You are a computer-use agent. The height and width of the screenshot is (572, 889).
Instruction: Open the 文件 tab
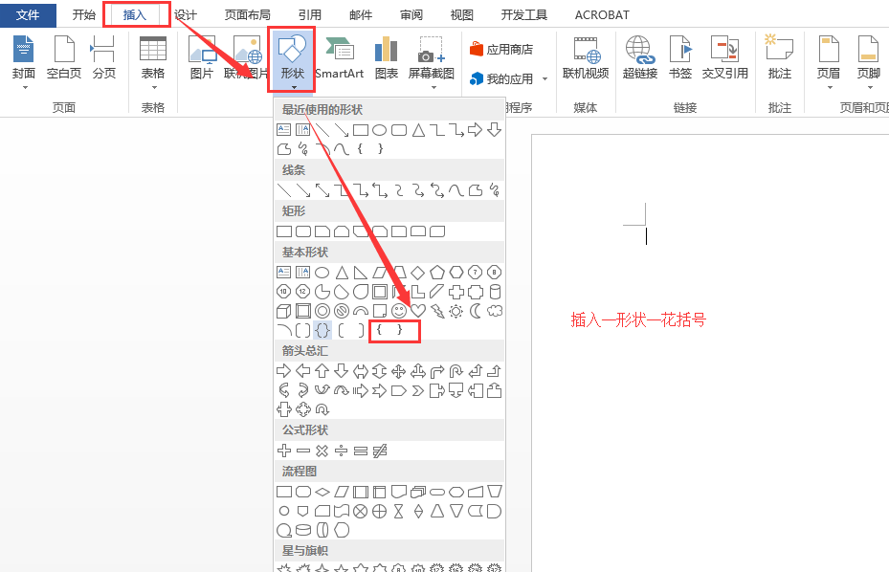(28, 14)
